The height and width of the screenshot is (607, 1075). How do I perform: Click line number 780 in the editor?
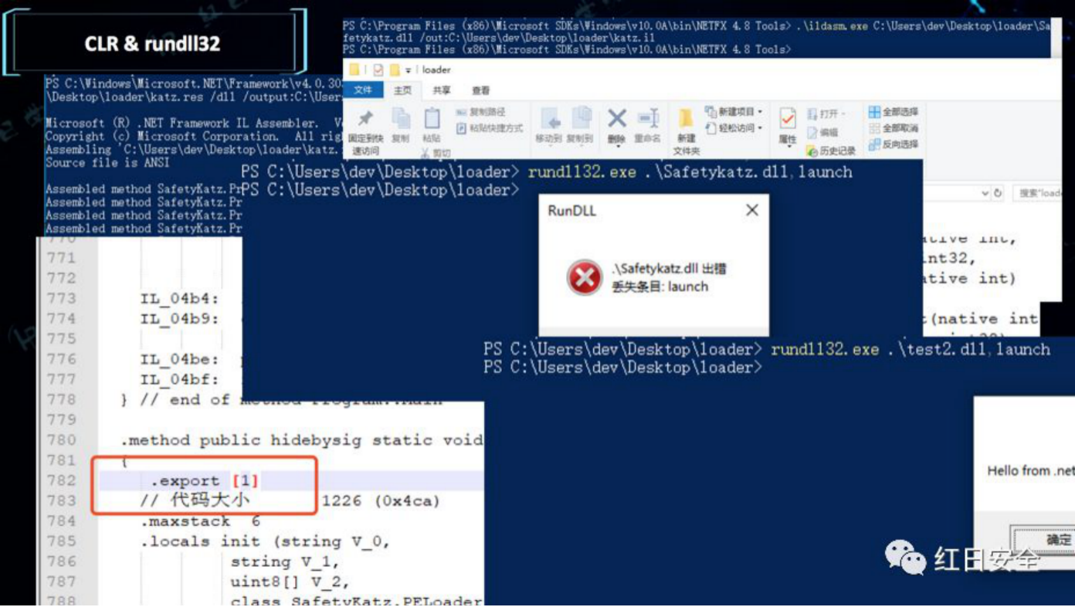coord(62,440)
